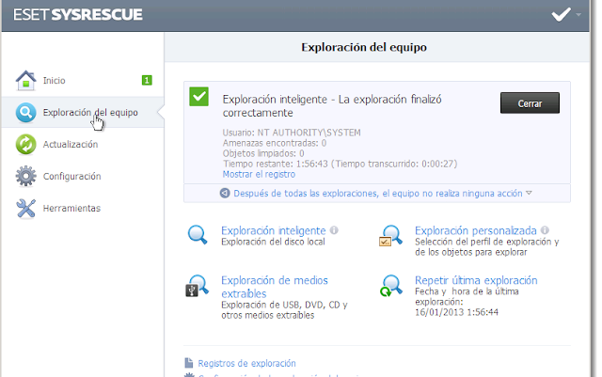The height and width of the screenshot is (377, 602).
Task: Open the Exploración personalizada link
Action: pyautogui.click(x=476, y=230)
